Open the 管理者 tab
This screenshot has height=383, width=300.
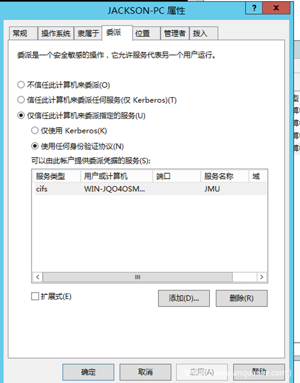coord(175,33)
